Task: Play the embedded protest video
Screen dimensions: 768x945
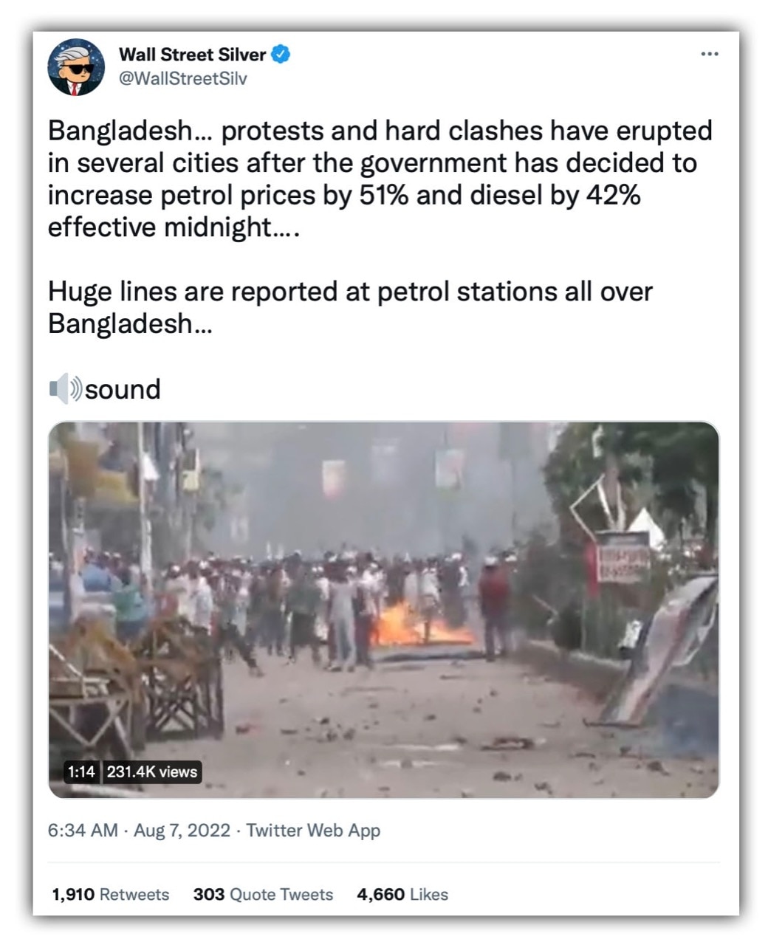Action: [x=383, y=610]
